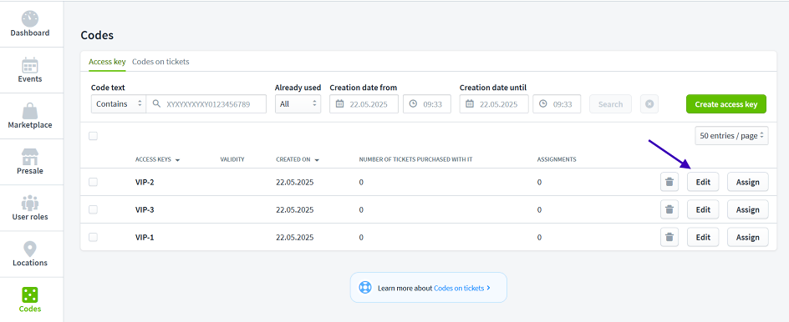Delete VIP-1 key via trash icon
This screenshot has height=322, width=789.
coord(669,237)
